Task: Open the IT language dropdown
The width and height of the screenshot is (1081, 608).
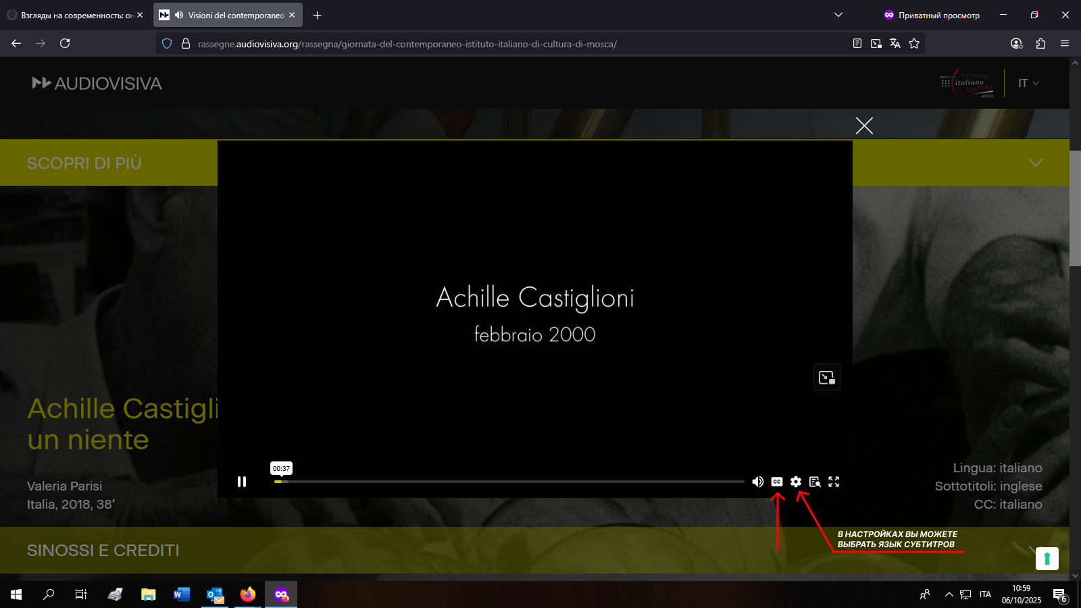Action: click(x=1028, y=83)
